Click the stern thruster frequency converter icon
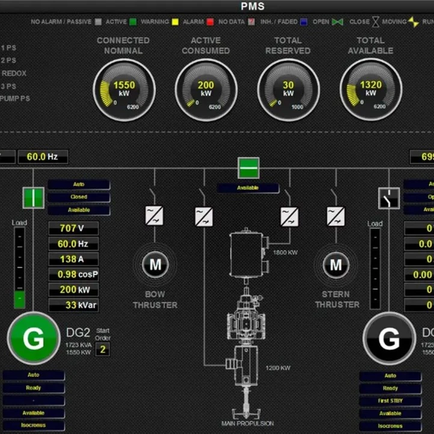This screenshot has width=434, height=434. (336, 216)
